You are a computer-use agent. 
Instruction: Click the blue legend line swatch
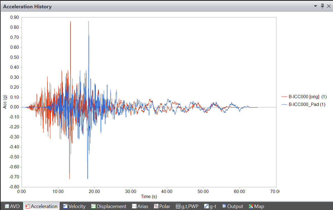click(284, 105)
